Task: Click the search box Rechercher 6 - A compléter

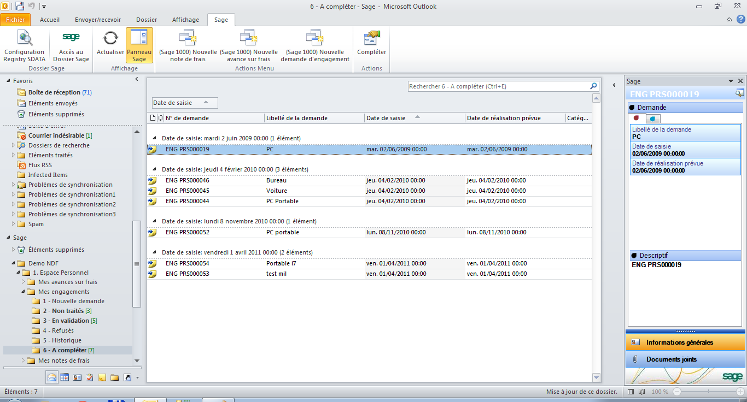Action: [x=498, y=86]
